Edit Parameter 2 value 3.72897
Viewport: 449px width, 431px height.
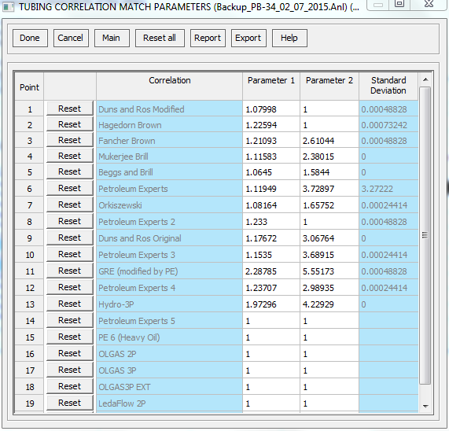(329, 189)
